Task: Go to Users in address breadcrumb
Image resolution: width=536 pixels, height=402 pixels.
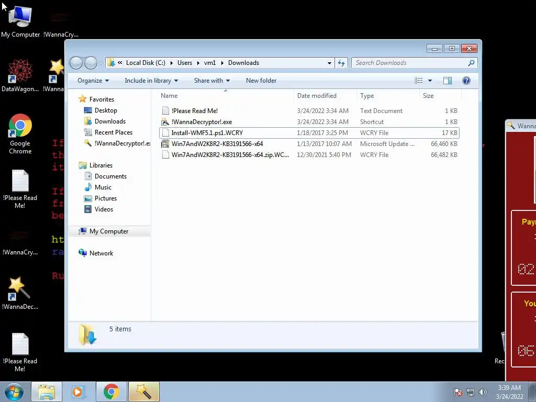Action: pyautogui.click(x=185, y=63)
